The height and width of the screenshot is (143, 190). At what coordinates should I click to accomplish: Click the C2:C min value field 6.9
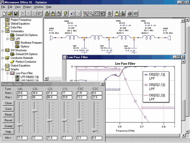click(x=97, y=138)
